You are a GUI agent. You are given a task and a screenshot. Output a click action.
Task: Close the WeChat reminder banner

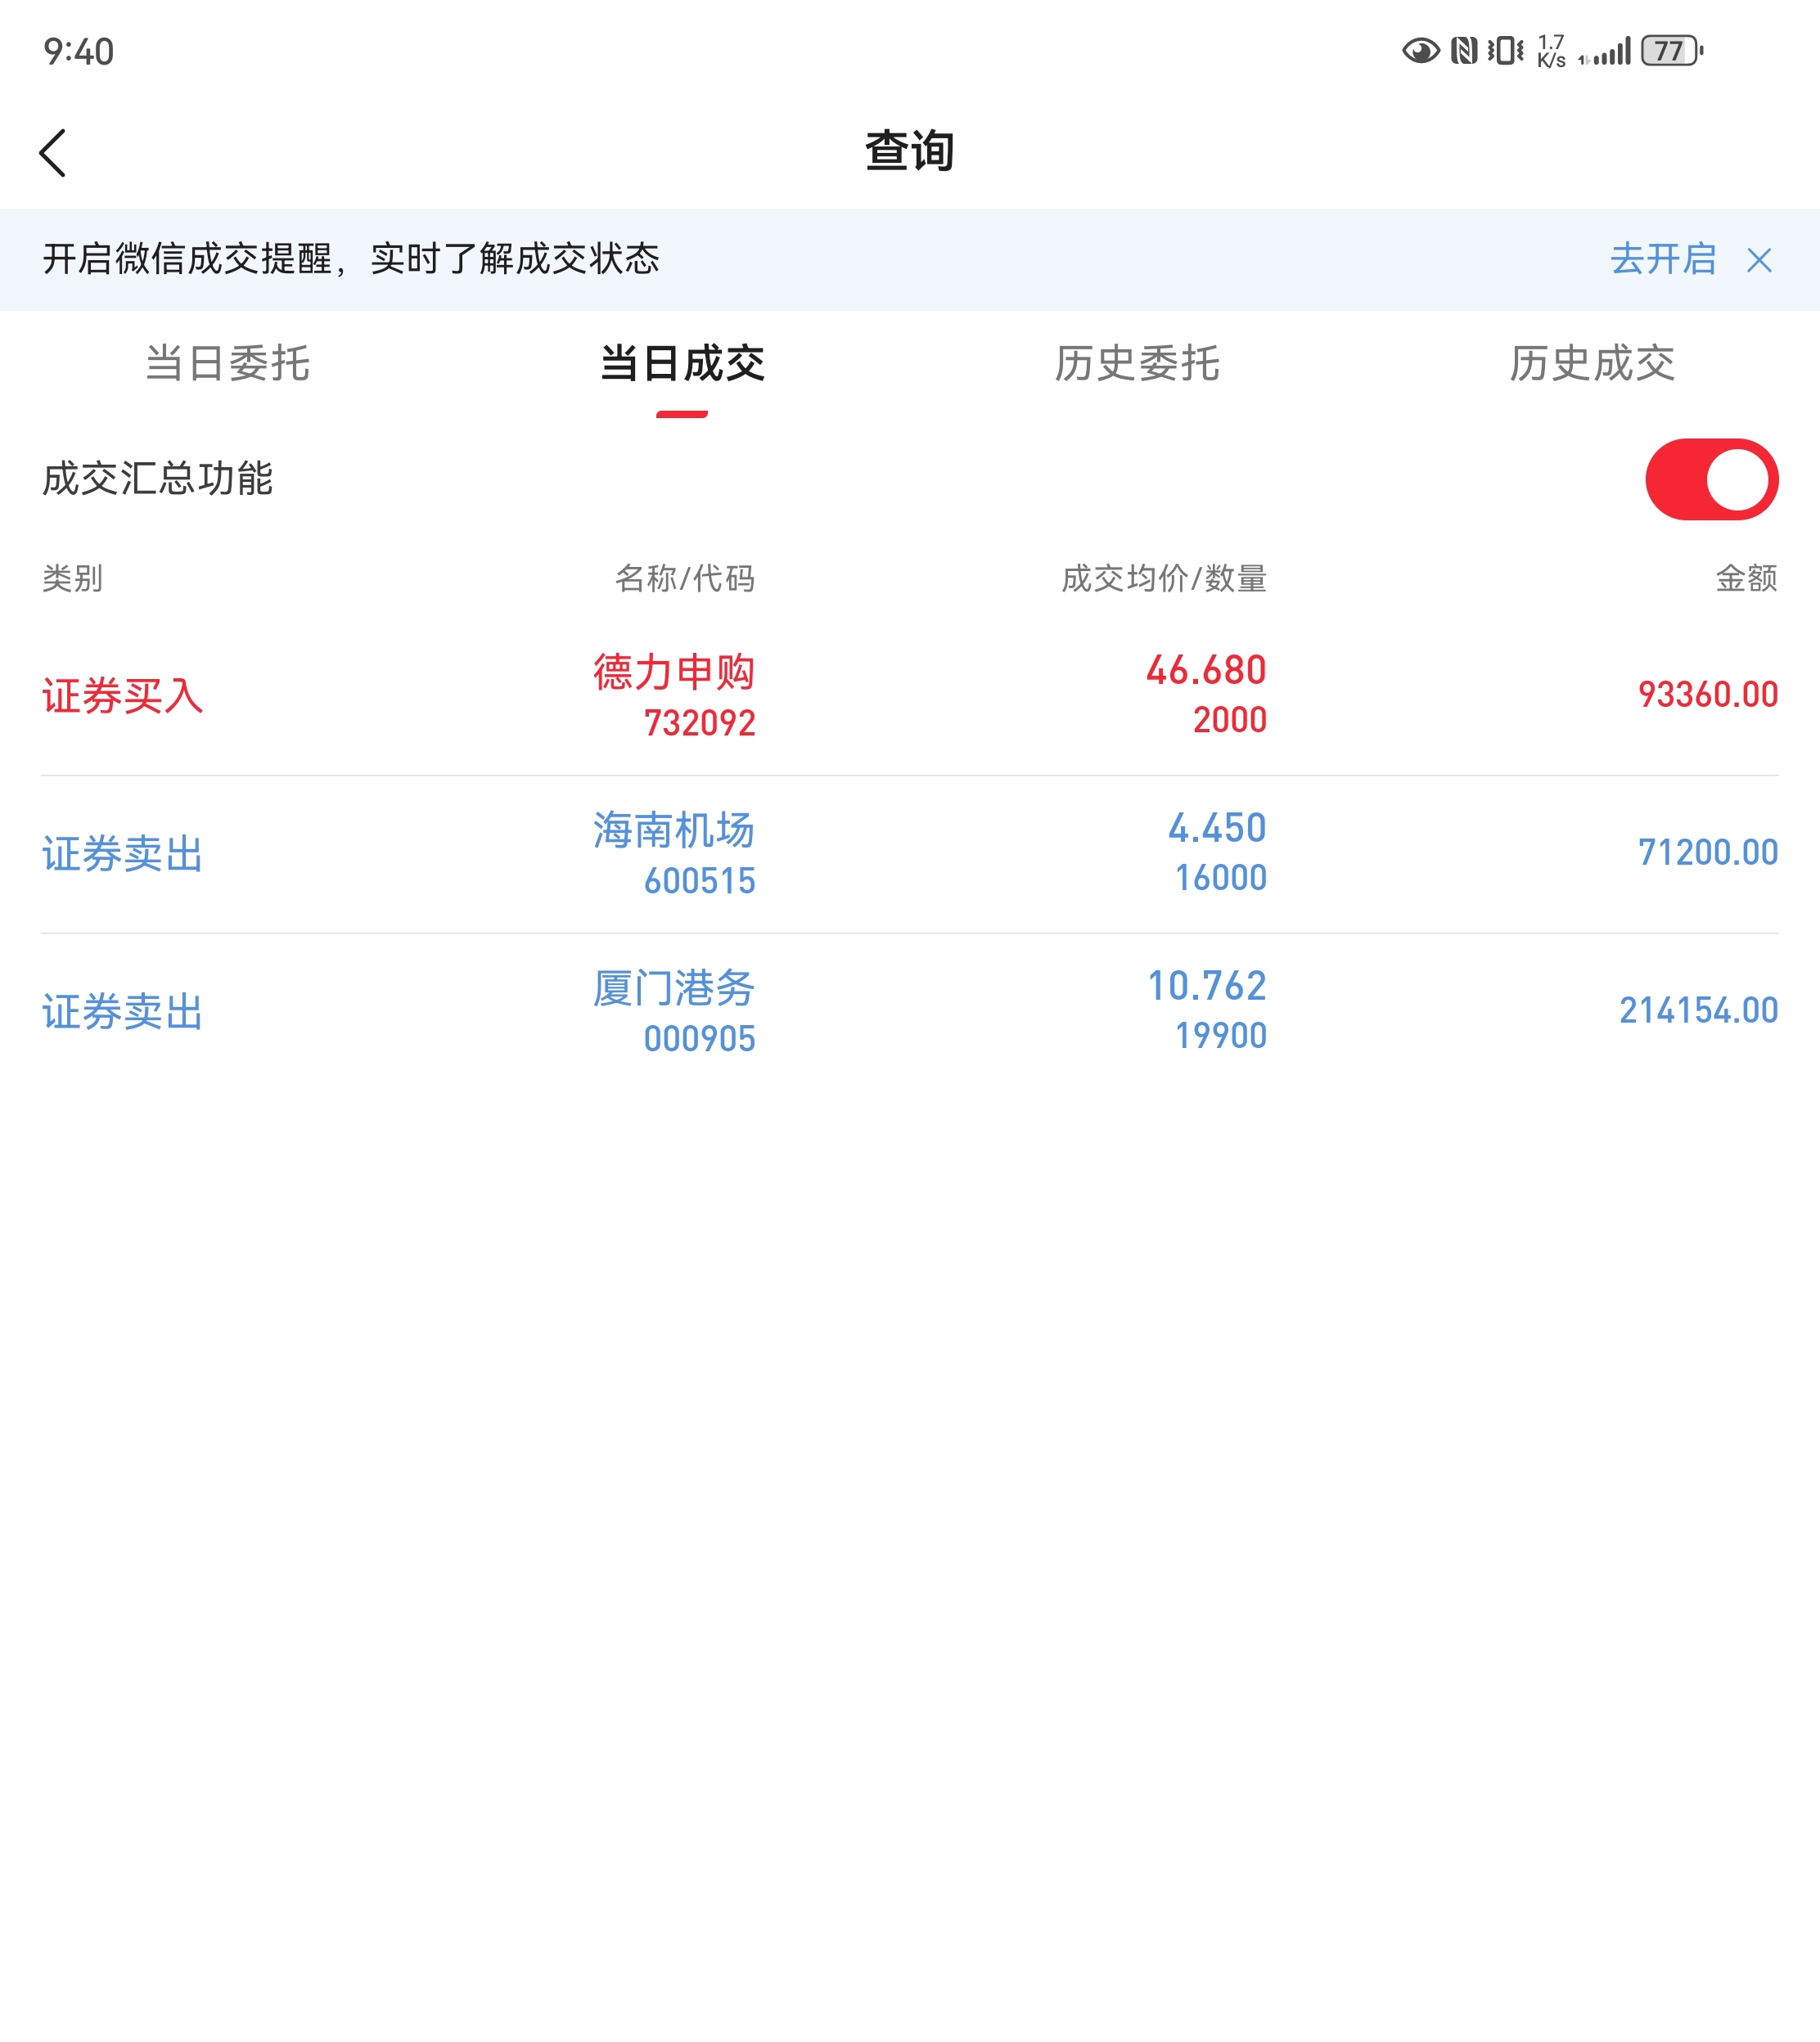click(x=1759, y=260)
